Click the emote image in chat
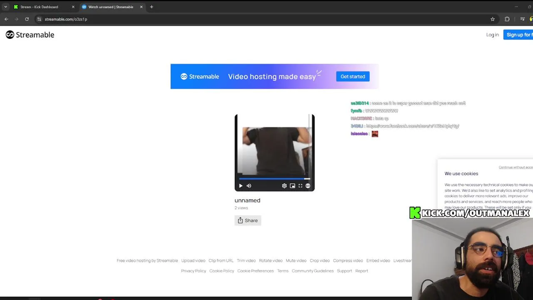The image size is (533, 300). [x=375, y=134]
